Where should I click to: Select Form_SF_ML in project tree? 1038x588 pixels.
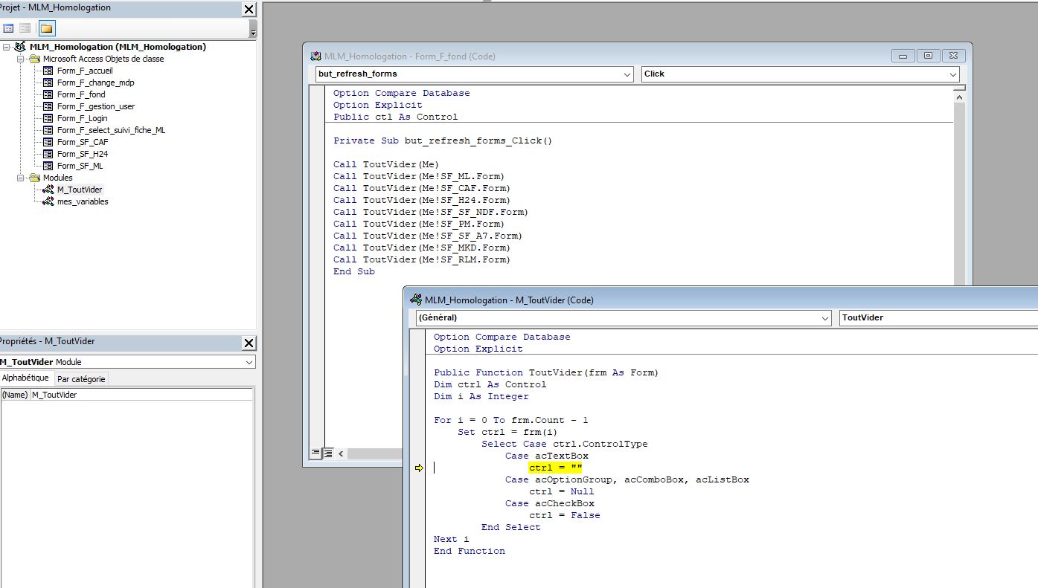[80, 166]
